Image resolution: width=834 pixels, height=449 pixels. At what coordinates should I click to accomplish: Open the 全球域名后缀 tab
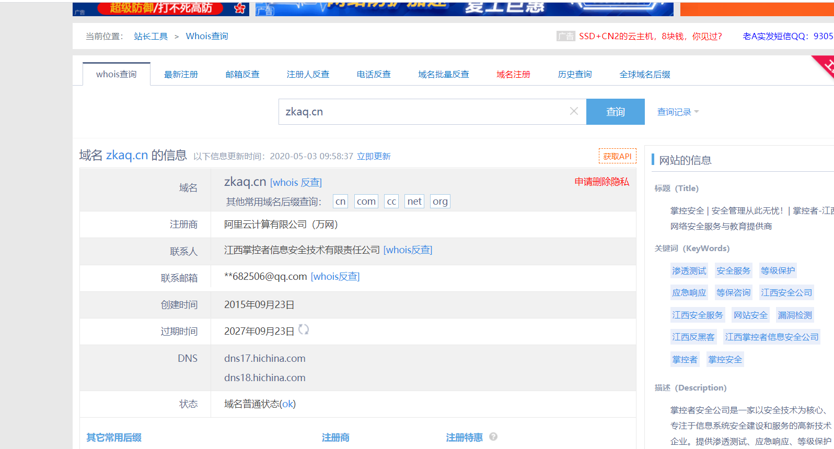pyautogui.click(x=645, y=75)
